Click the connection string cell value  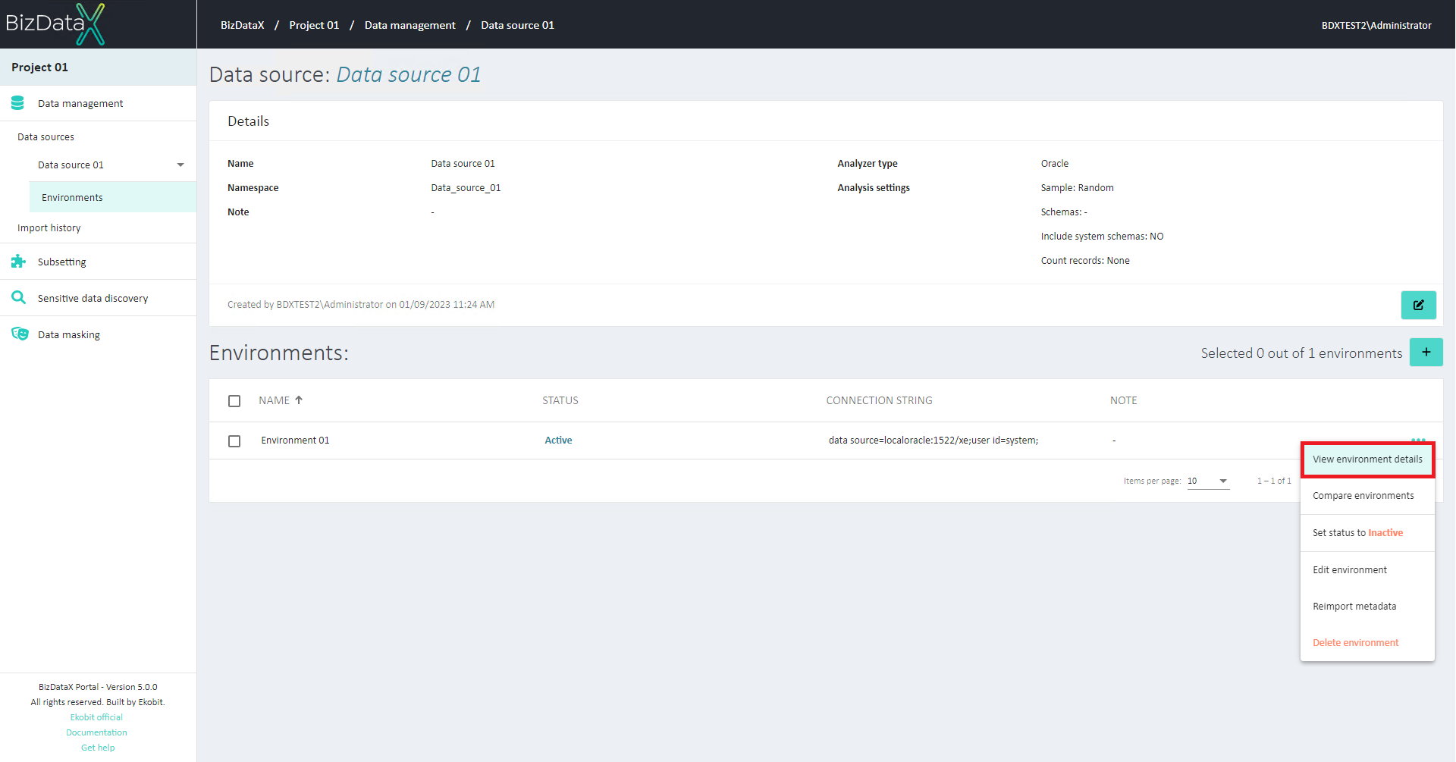tap(933, 441)
